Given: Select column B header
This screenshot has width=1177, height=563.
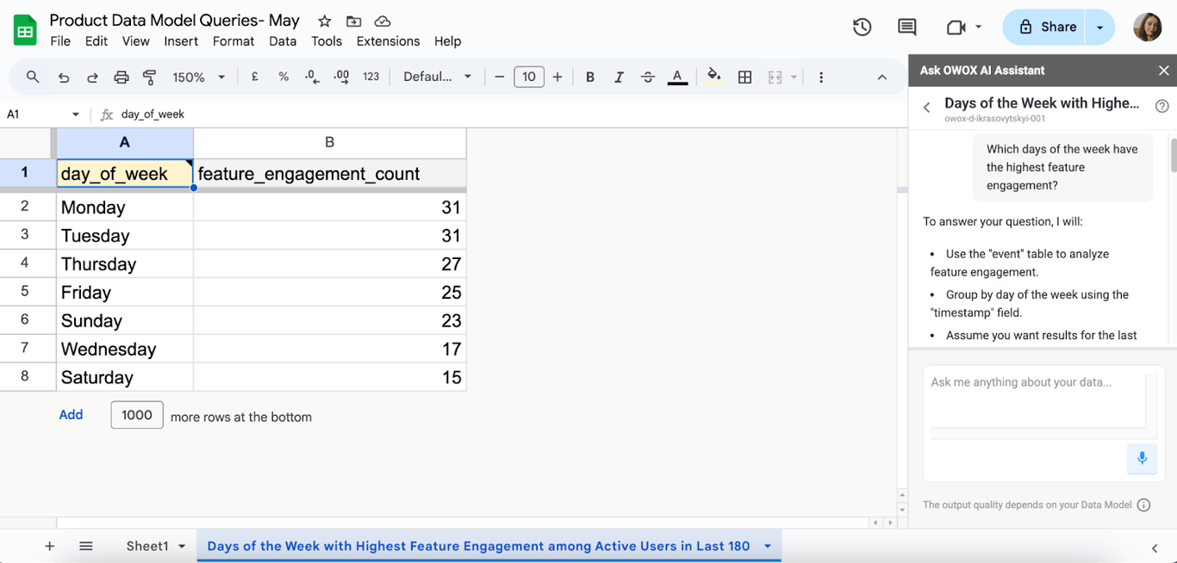Looking at the screenshot, I should 330,143.
